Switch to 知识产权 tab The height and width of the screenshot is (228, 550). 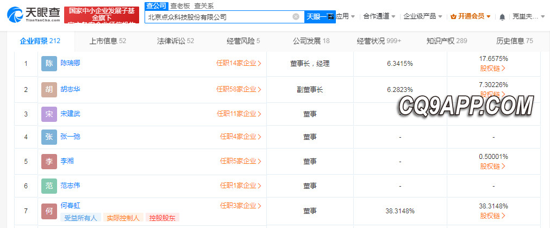point(447,41)
